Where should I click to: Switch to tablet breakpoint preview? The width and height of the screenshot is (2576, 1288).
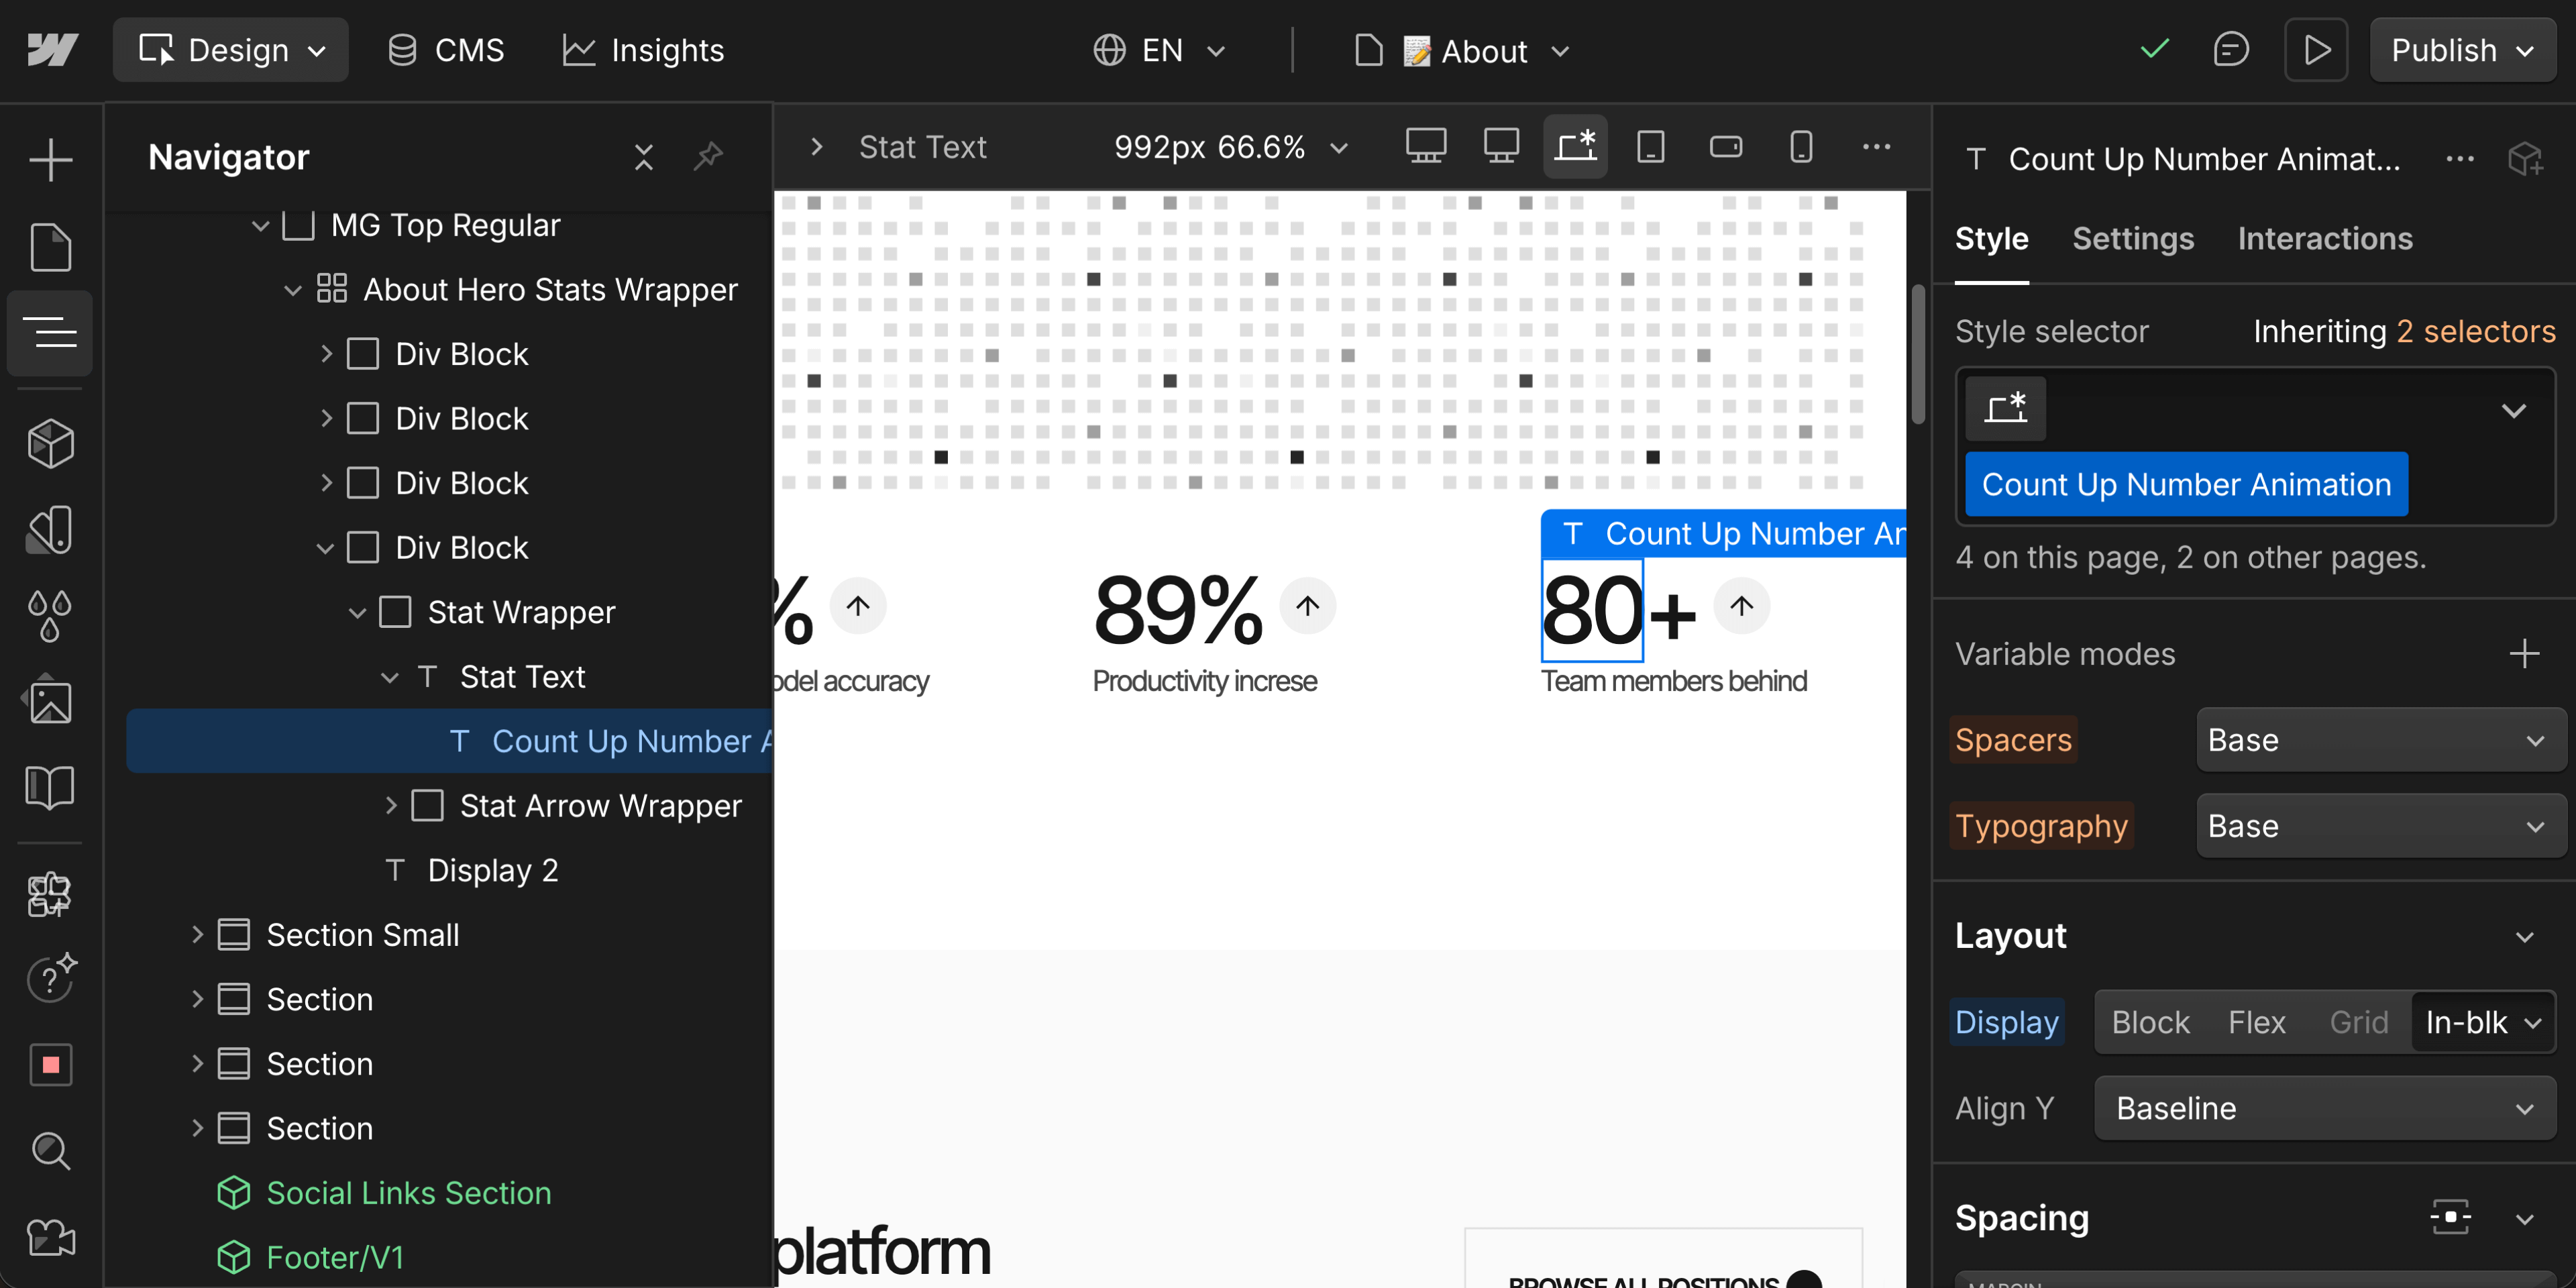pos(1650,146)
